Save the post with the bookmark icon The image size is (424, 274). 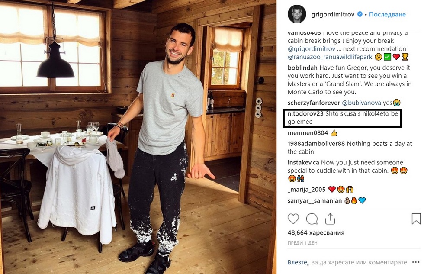tap(416, 219)
